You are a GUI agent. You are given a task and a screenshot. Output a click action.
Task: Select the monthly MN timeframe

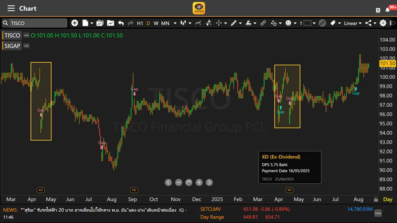(x=165, y=23)
